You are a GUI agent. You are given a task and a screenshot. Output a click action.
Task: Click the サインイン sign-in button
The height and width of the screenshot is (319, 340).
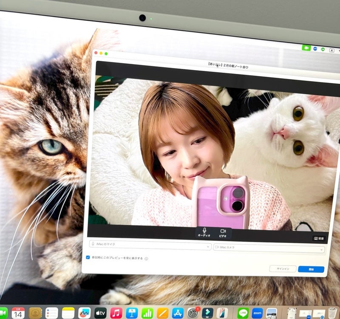click(283, 268)
